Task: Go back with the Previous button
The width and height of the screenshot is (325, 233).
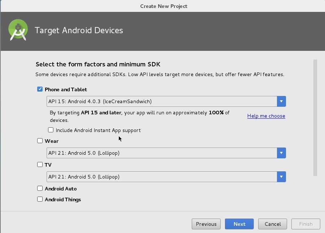Action: pos(206,224)
